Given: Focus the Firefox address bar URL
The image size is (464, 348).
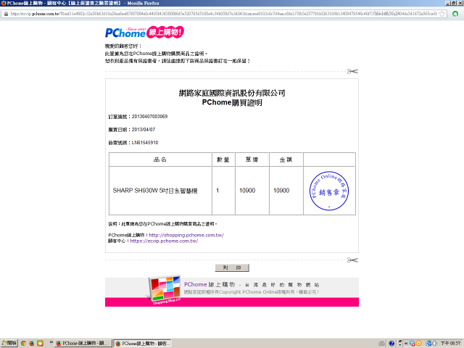Looking at the screenshot, I should (223, 14).
